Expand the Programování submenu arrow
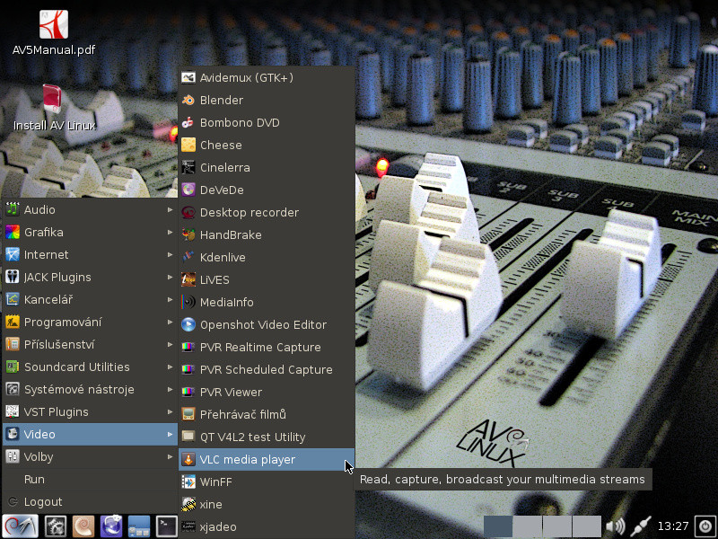718x539 pixels. click(170, 322)
